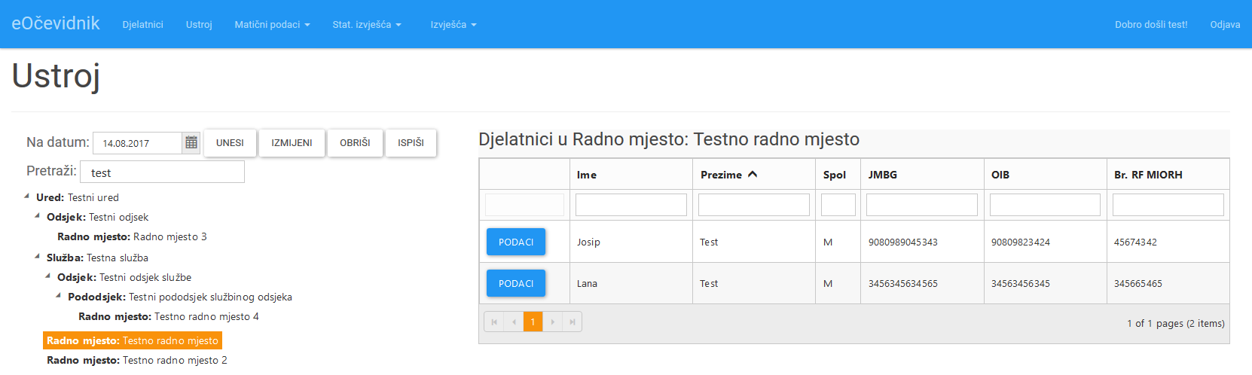Select Radno mjesto: Testno radno mjesto 2
Screen dimensions: 1252x375
click(x=137, y=360)
